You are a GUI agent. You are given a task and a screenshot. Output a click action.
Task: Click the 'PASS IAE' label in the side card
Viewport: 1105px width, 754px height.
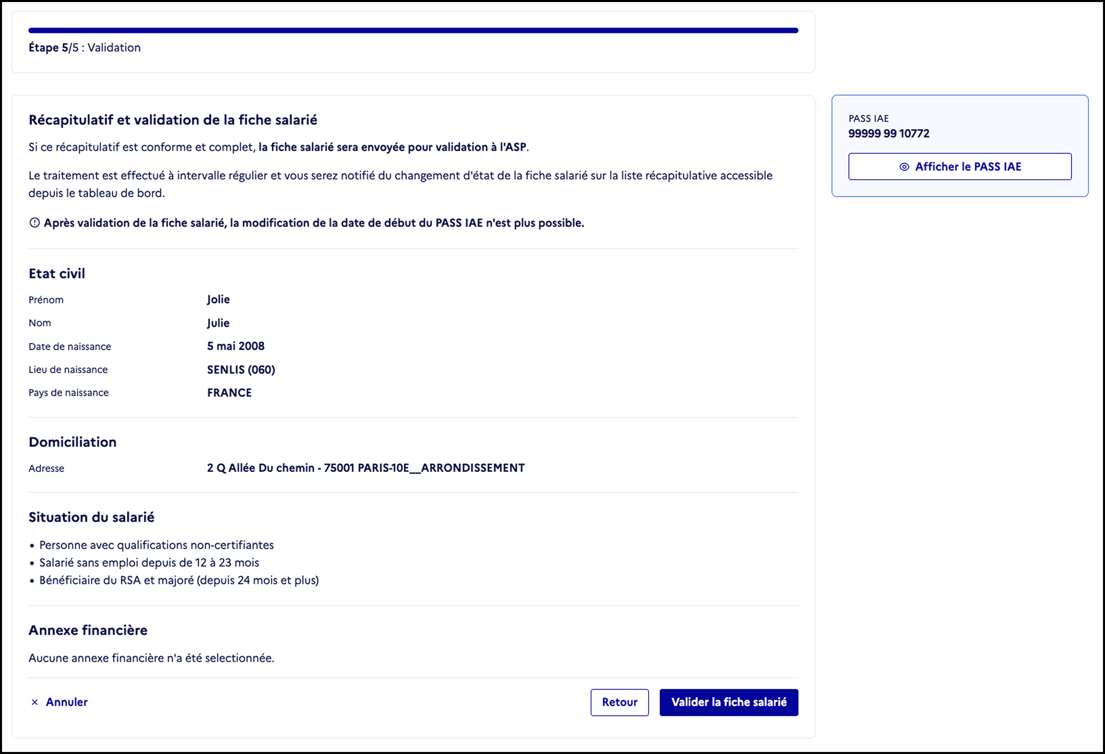[x=868, y=118]
